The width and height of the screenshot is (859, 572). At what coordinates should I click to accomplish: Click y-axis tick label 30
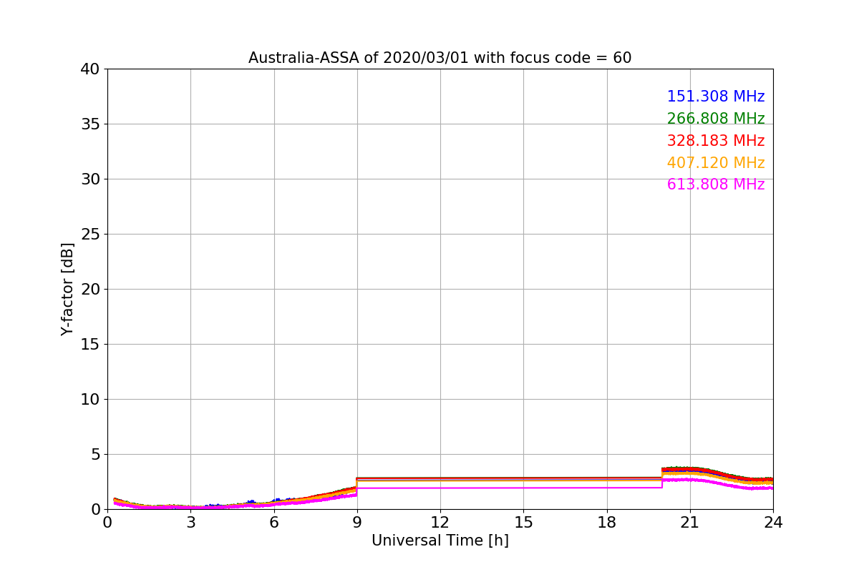(x=89, y=179)
